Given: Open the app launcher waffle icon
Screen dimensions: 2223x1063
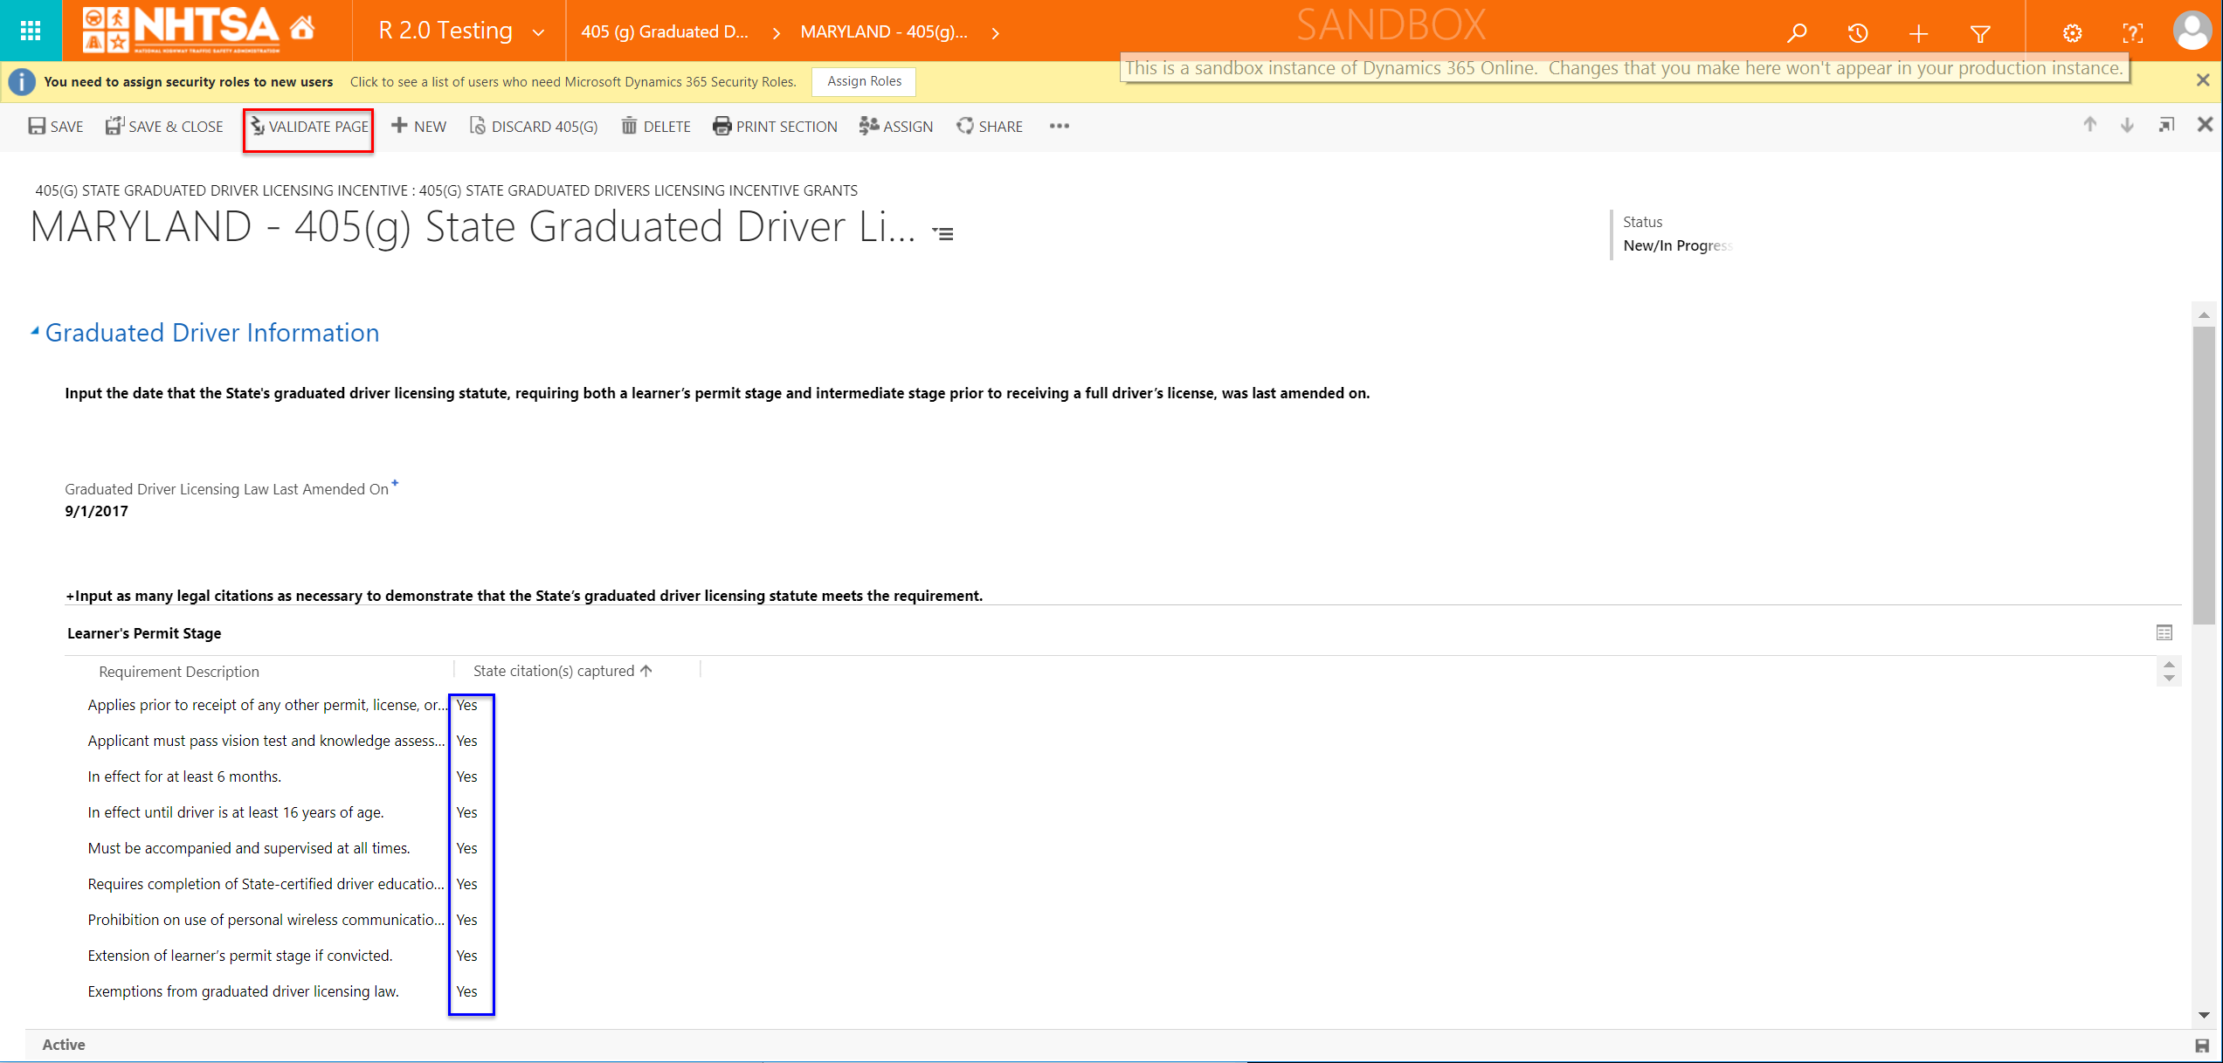Looking at the screenshot, I should (x=31, y=31).
